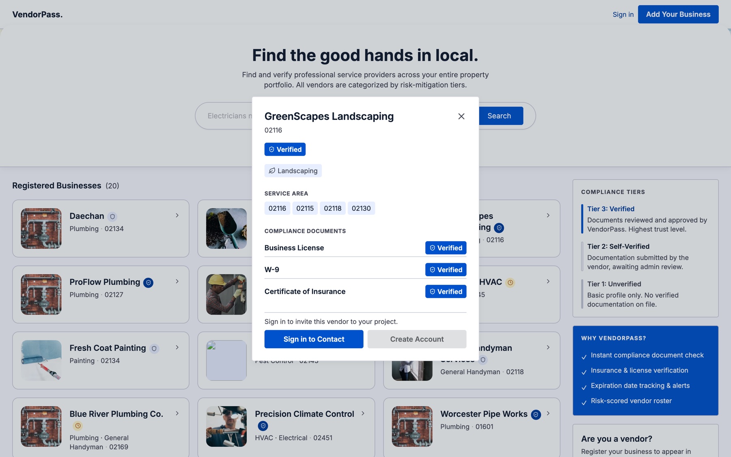731x457 pixels.
Task: Open the Add Your Business page
Action: pos(678,14)
